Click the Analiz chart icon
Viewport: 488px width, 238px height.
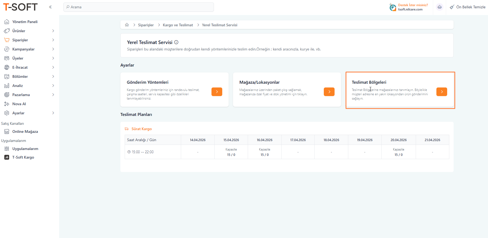pyautogui.click(x=7, y=86)
